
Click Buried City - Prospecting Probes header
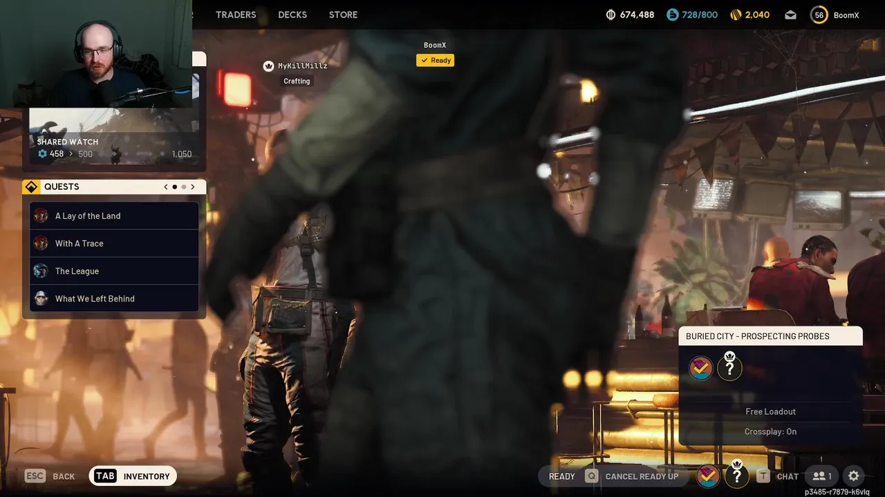click(x=771, y=336)
